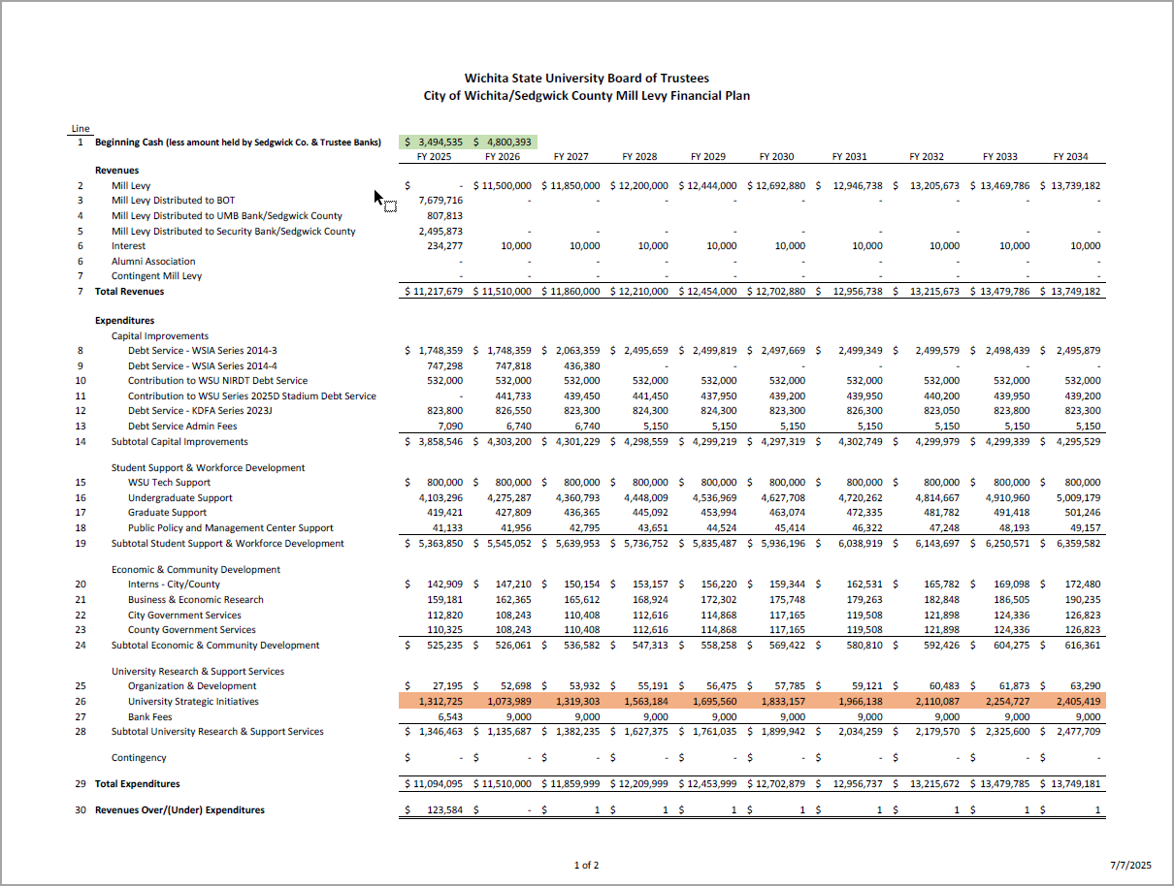1174x886 pixels.
Task: Click the FY 2033 column header
Action: pos(1000,156)
